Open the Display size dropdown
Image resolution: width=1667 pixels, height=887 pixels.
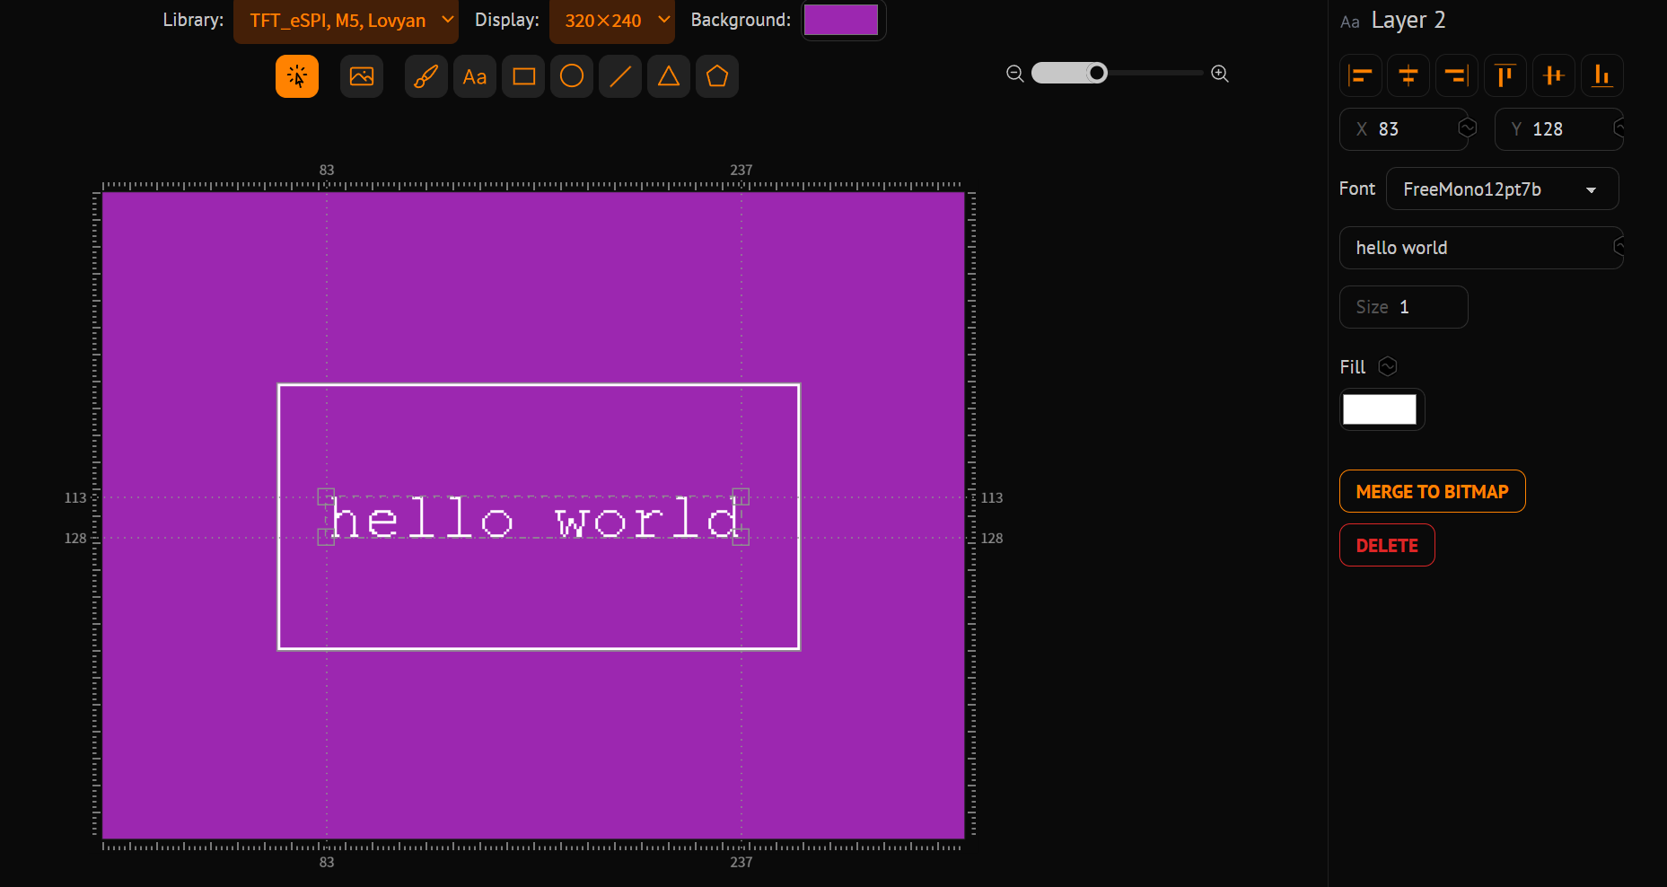coord(612,21)
